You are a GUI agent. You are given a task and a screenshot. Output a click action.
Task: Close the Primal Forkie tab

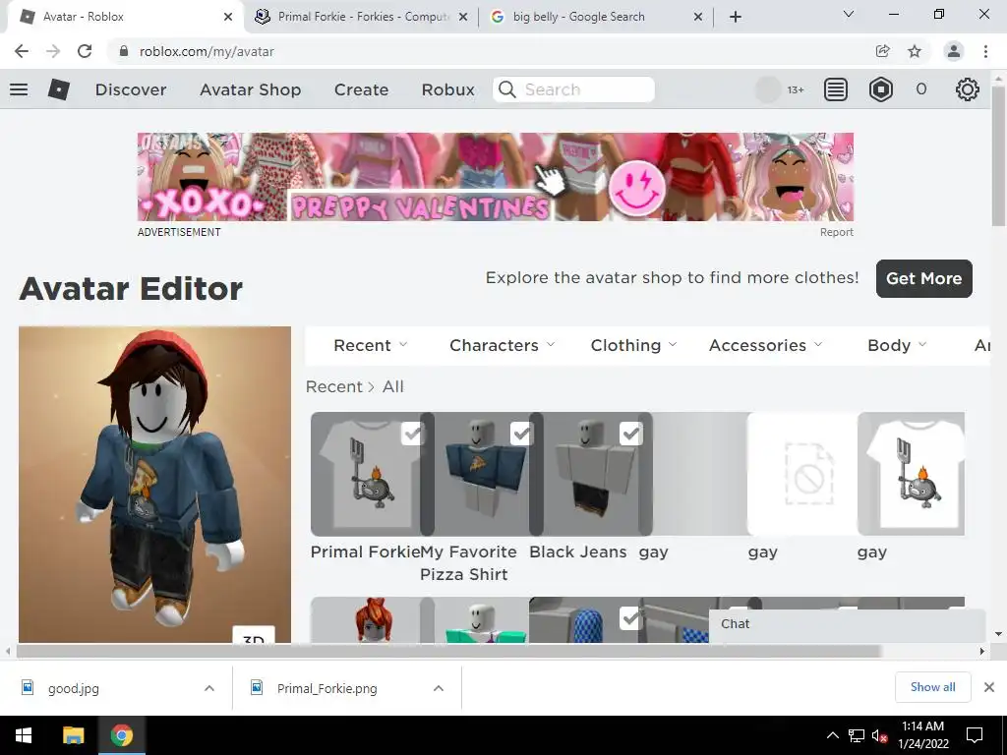[x=463, y=17]
